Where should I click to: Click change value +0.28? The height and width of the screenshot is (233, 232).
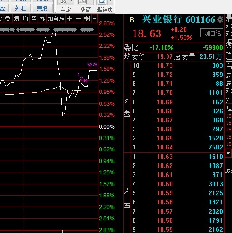click(x=179, y=29)
